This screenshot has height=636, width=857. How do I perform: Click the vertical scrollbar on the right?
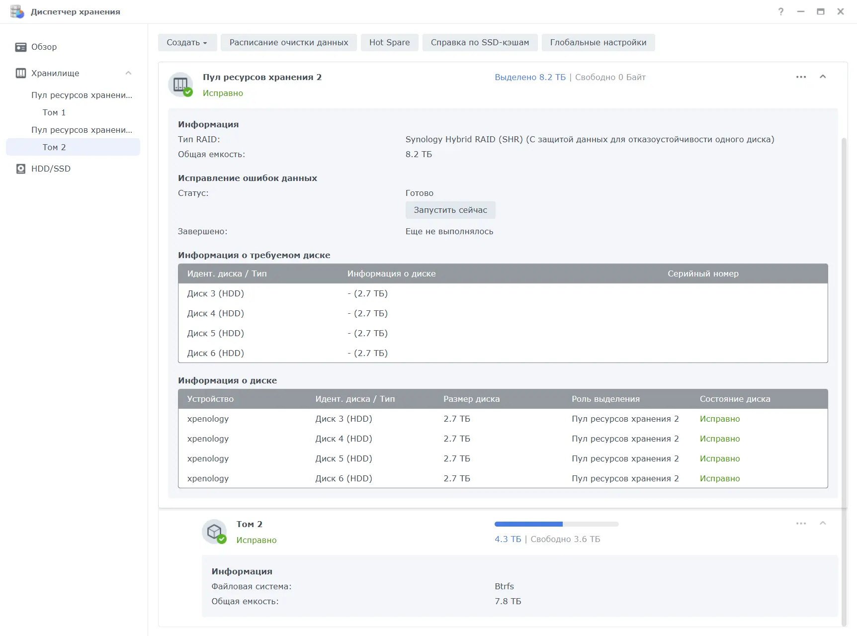(844, 382)
